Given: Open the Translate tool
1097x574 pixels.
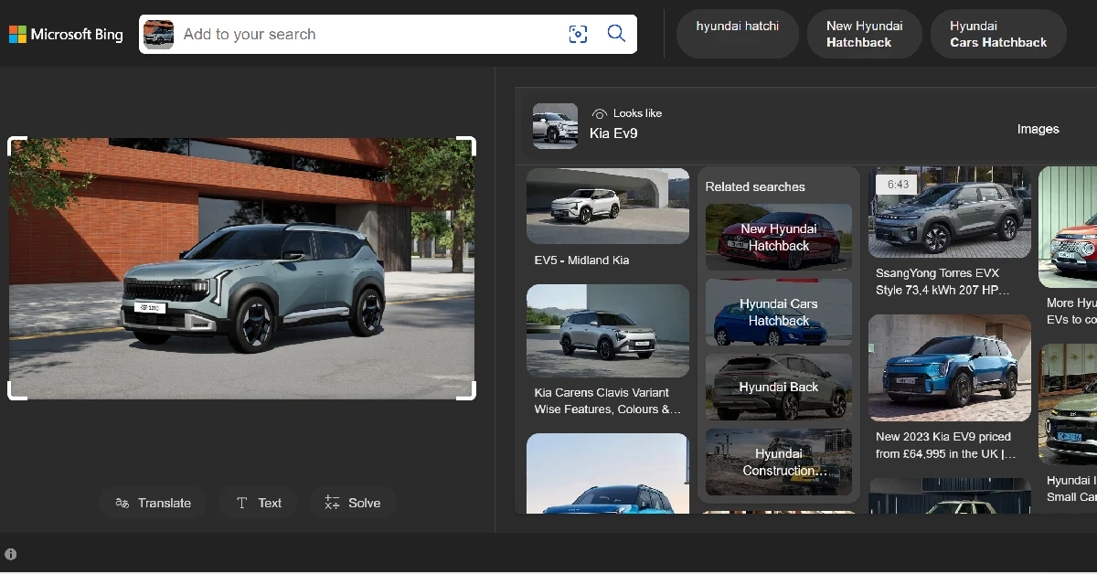Looking at the screenshot, I should click(152, 502).
